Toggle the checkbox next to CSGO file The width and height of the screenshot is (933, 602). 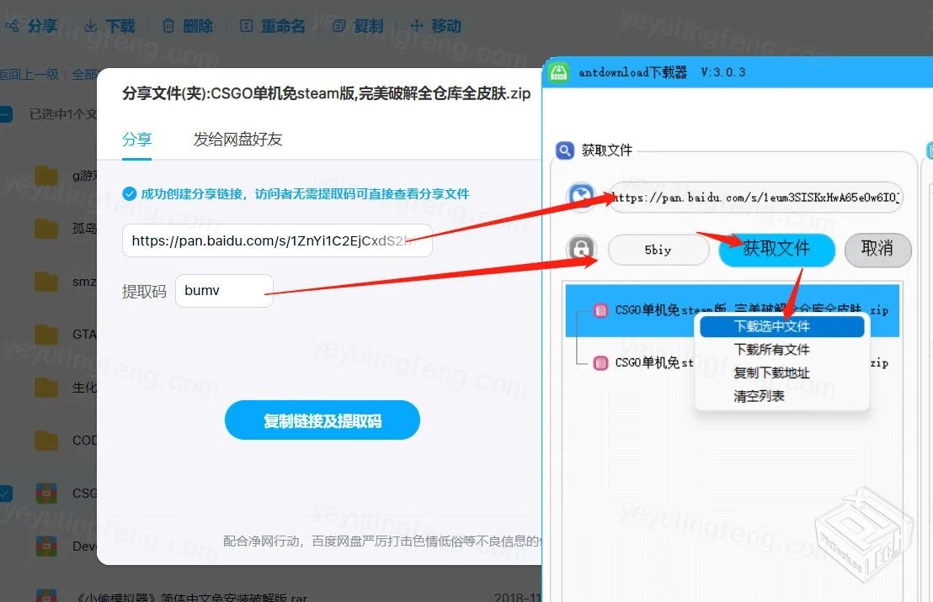(5, 493)
